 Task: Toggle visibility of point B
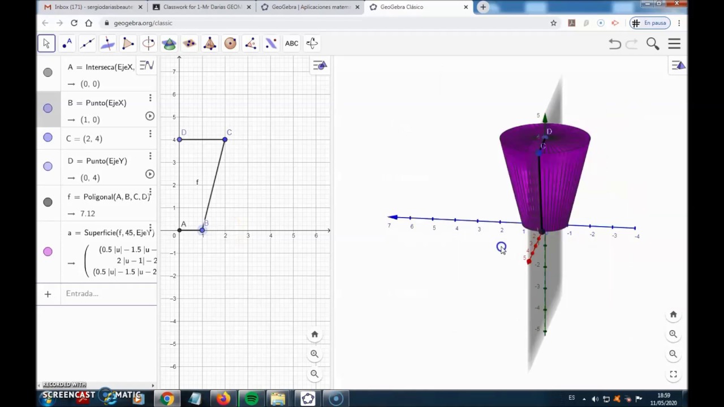click(x=48, y=109)
